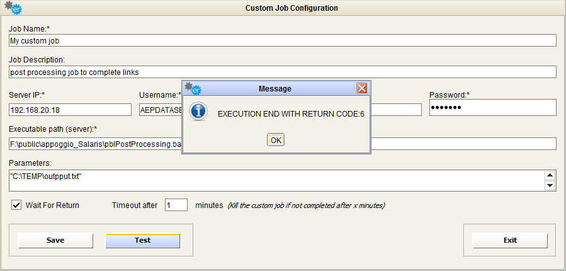Click the small icon in Message dialog title

click(192, 88)
